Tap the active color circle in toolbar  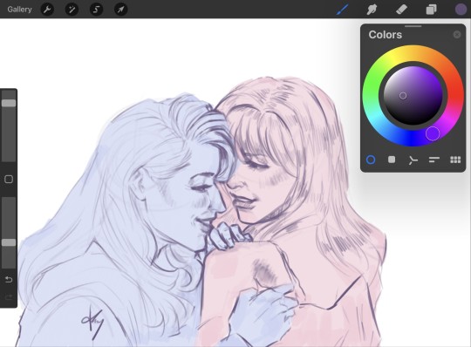click(461, 10)
